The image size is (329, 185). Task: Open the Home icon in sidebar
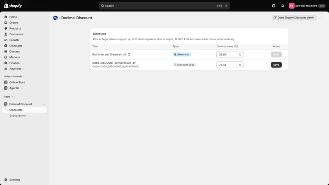[x=6, y=17]
